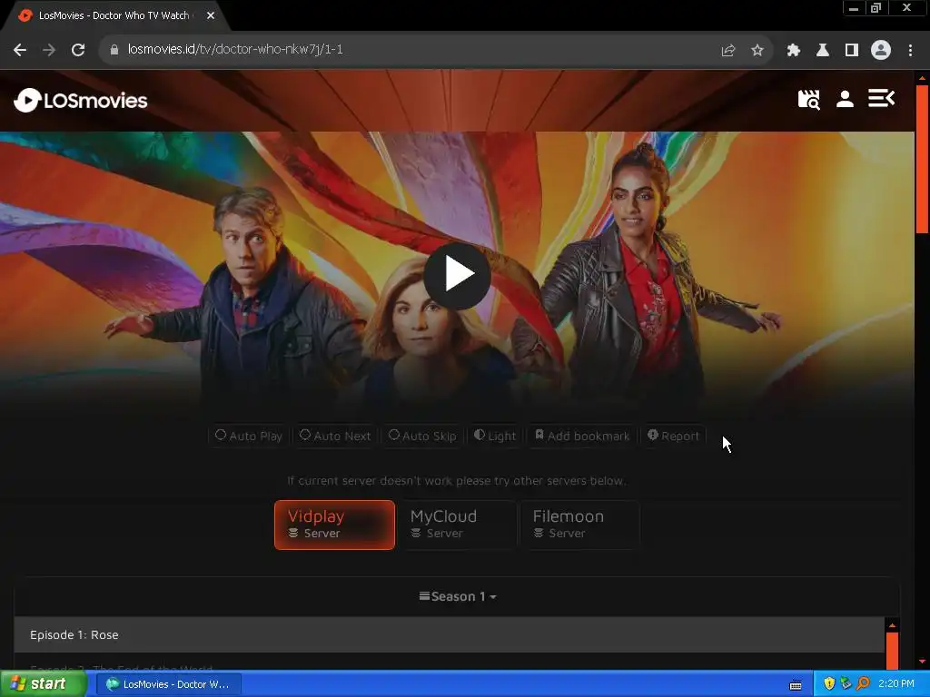
Task: Toggle the browser side panel
Action: [x=852, y=51]
